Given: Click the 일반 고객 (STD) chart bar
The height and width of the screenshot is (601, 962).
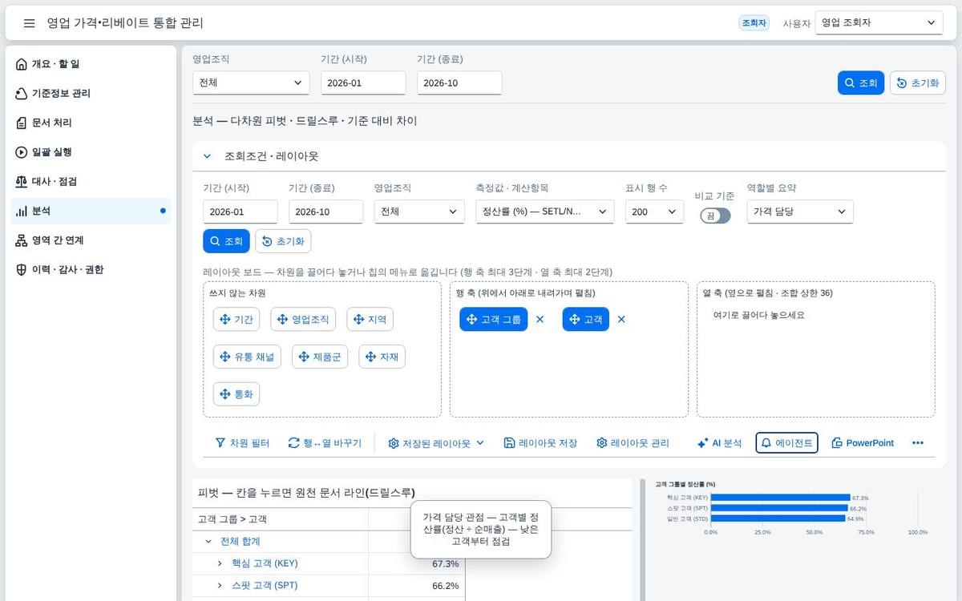Looking at the screenshot, I should (778, 518).
